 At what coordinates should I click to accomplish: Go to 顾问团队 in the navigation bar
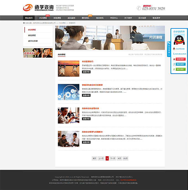coord(86,18)
